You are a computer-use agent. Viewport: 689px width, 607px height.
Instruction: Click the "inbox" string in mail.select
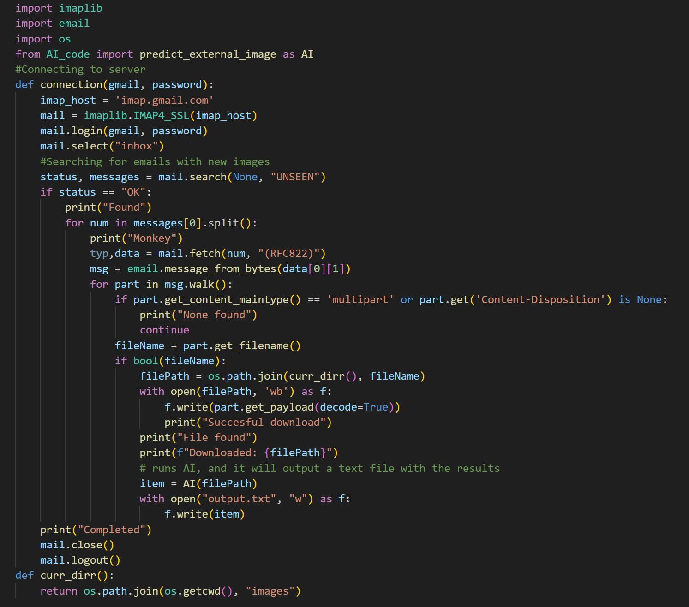[136, 146]
